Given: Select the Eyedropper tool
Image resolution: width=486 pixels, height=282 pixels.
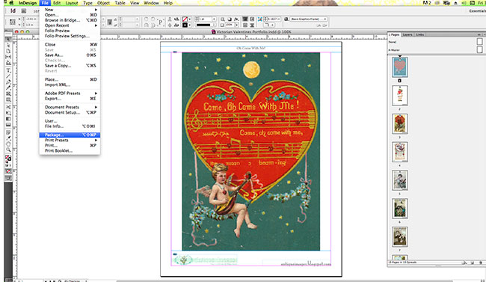Looking at the screenshot, I should point(8,138).
